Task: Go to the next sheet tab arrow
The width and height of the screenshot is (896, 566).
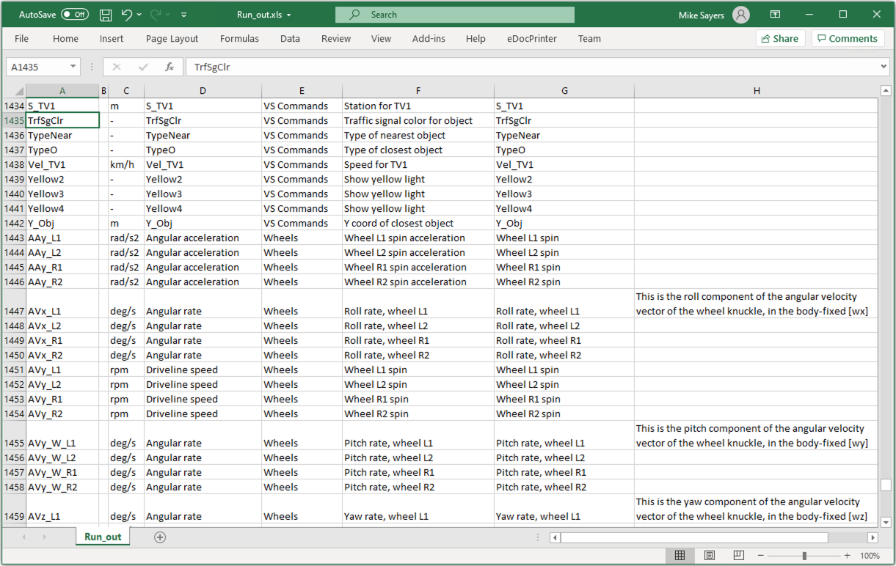Action: [45, 537]
